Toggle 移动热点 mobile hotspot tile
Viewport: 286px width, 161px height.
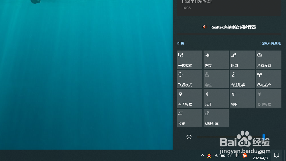click(269, 79)
